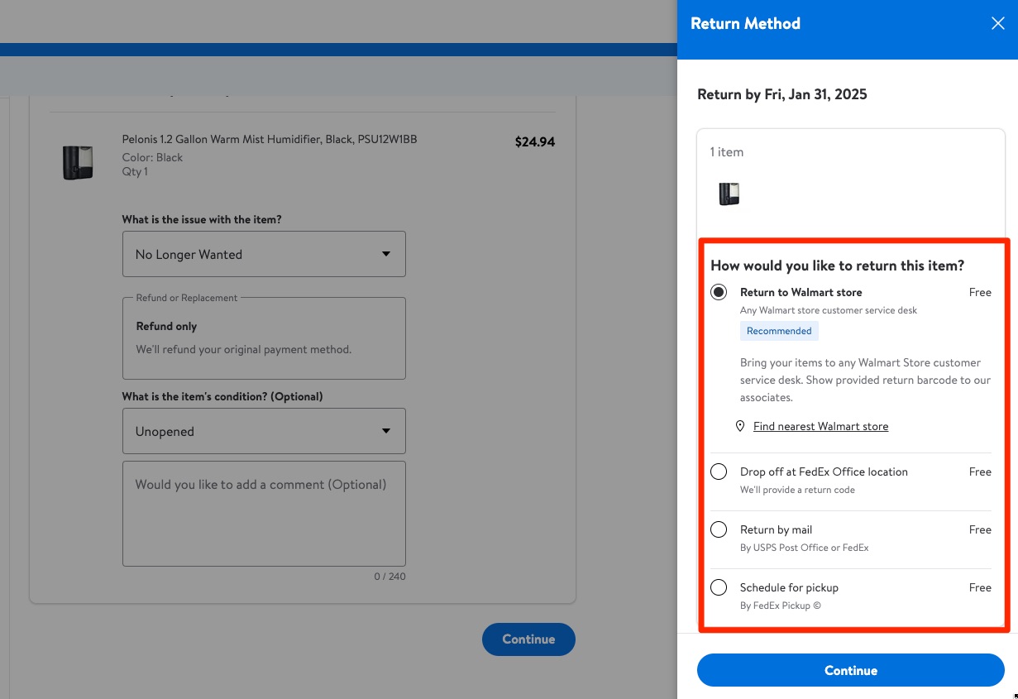Click the location pin icon next to store finder
The height and width of the screenshot is (699, 1018).
pyautogui.click(x=739, y=426)
